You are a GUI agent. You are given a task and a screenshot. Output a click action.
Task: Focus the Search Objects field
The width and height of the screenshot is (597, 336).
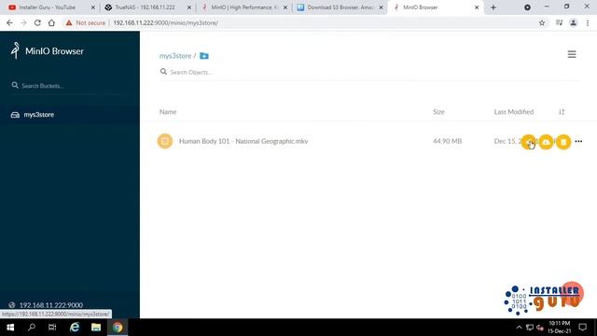click(369, 72)
